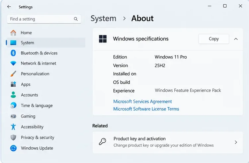Click the Personalization paintbrush icon
249x163 pixels.
(13, 74)
